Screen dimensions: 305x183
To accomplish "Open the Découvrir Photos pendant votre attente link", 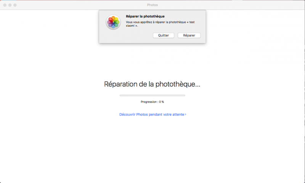I will (x=153, y=114).
